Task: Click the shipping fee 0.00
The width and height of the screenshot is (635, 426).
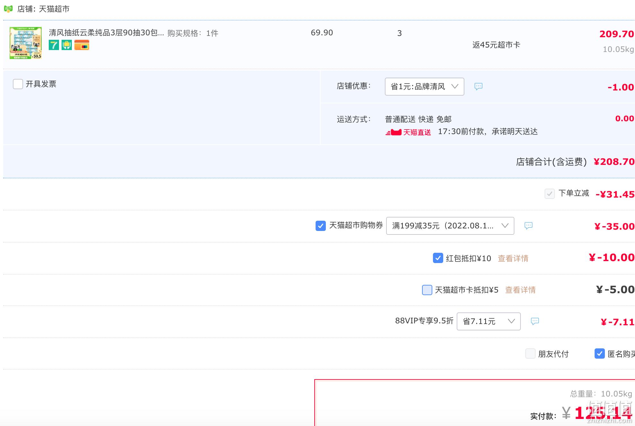Action: coord(624,119)
